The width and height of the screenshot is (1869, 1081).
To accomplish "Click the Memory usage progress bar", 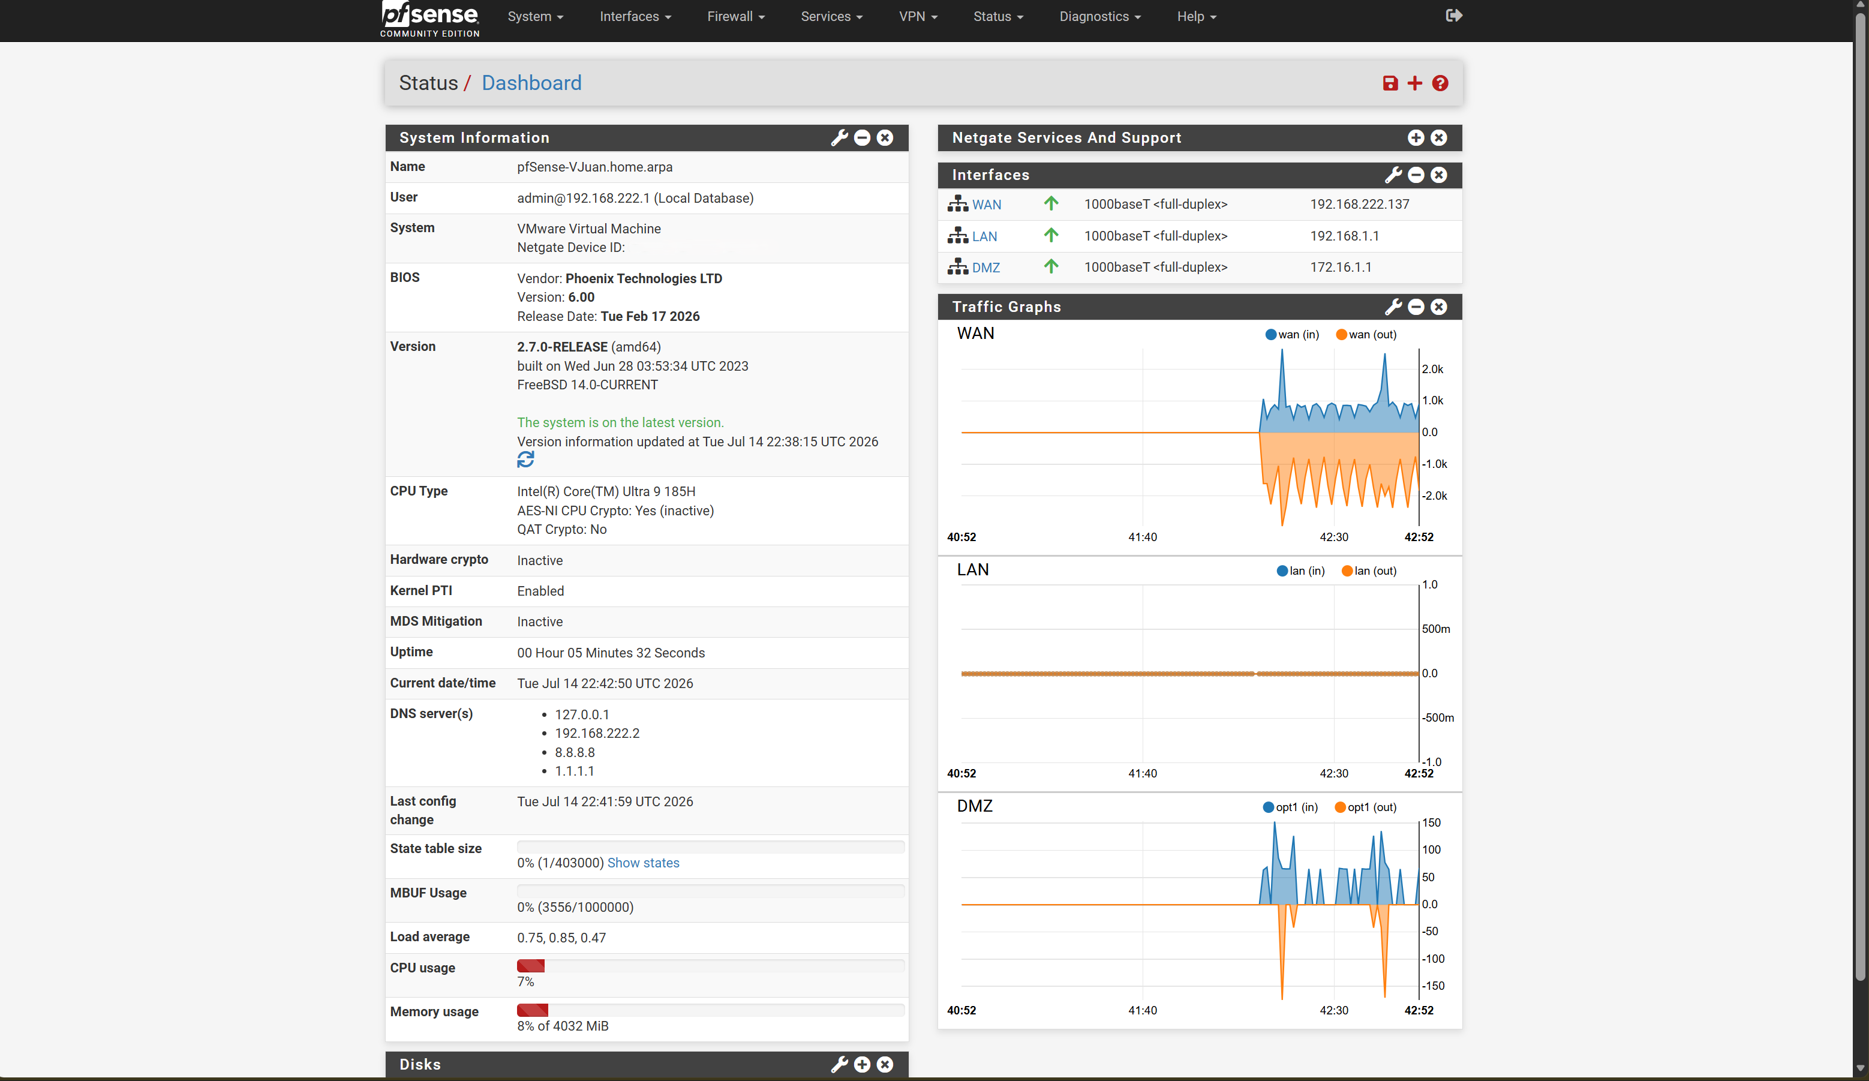I will click(x=711, y=1010).
